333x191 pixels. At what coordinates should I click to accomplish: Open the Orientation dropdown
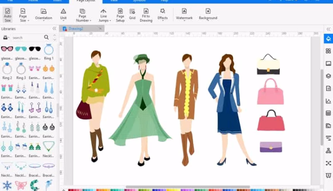(x=44, y=15)
